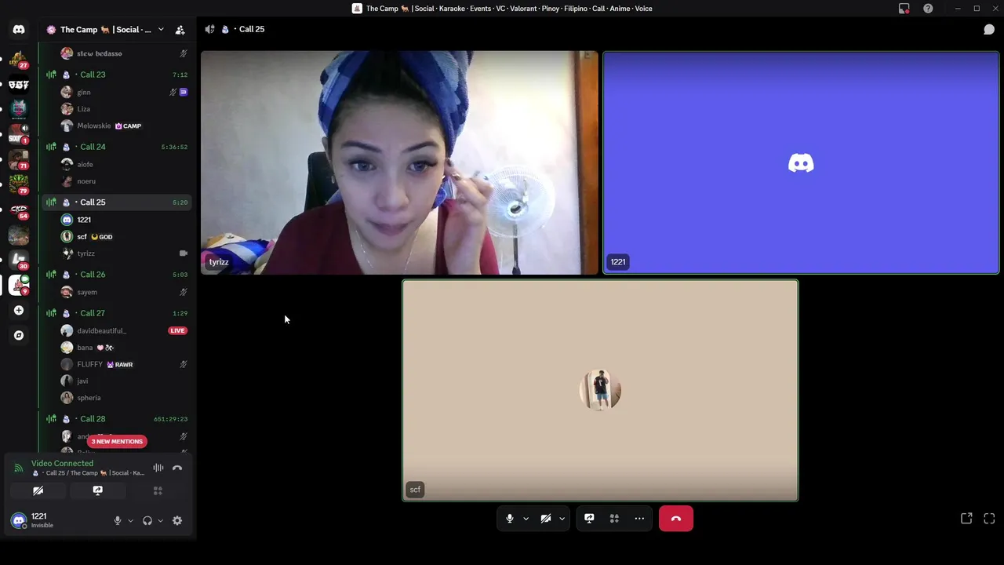This screenshot has height=565, width=1004.
Task: Pop out the call window
Action: tap(966, 519)
